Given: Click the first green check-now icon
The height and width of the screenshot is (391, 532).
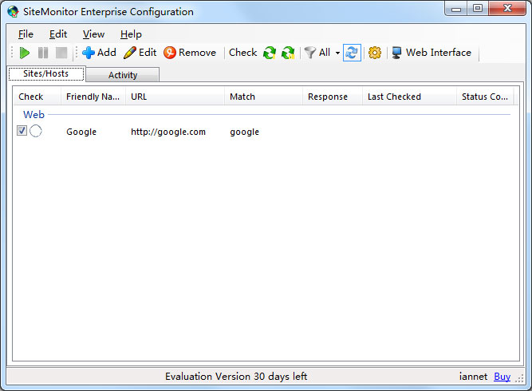Looking at the screenshot, I should tap(270, 53).
